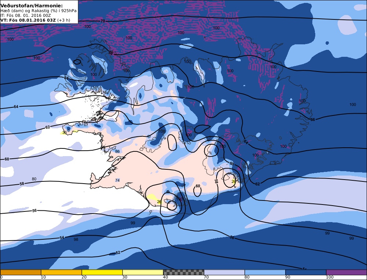Click the checkered 40–70 legend swatch
367x280 pixels.
point(183,272)
